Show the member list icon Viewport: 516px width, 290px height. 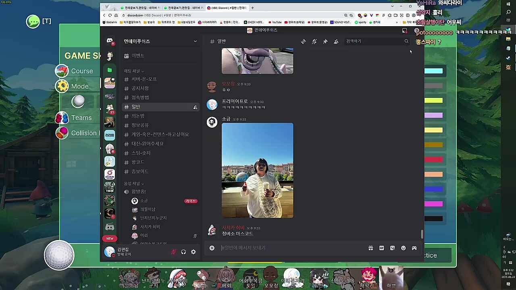click(x=336, y=41)
